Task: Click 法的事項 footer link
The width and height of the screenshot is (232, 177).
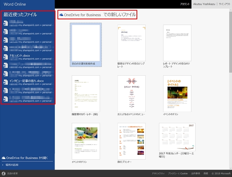Action: (x=195, y=174)
